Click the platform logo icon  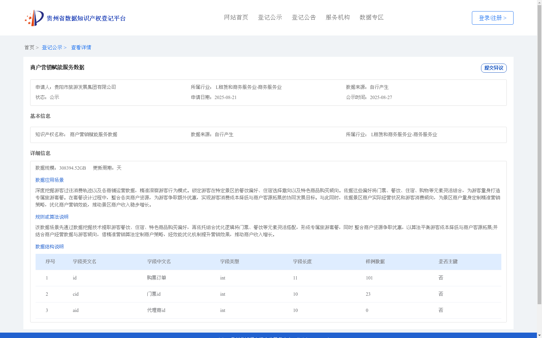(34, 18)
